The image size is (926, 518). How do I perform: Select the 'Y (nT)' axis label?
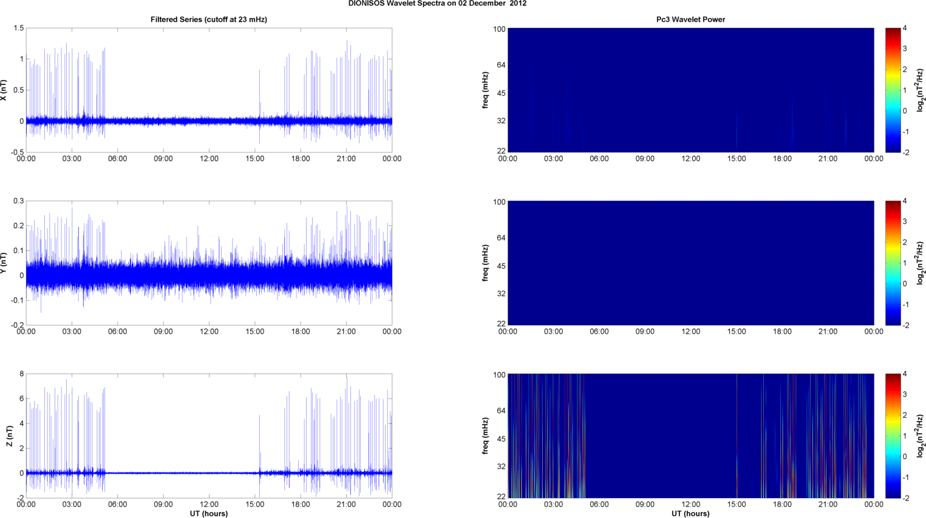pyautogui.click(x=4, y=263)
